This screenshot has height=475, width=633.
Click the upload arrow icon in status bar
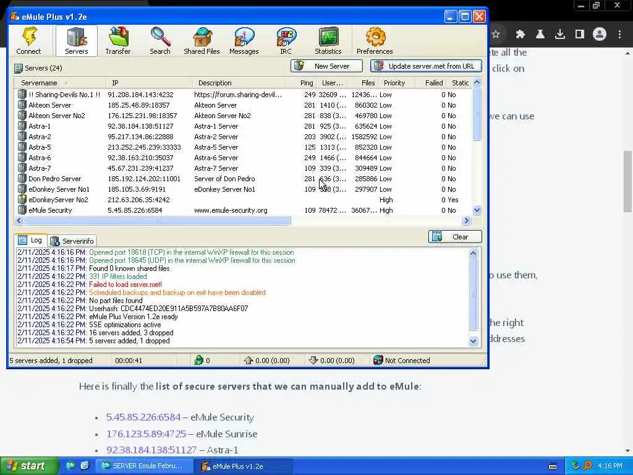click(249, 361)
